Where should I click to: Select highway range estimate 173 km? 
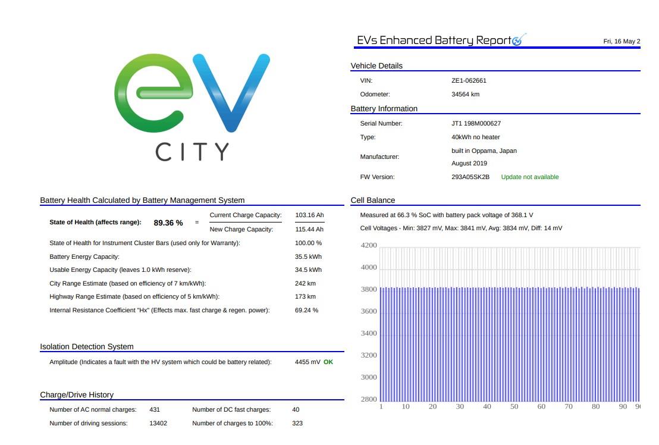(305, 296)
